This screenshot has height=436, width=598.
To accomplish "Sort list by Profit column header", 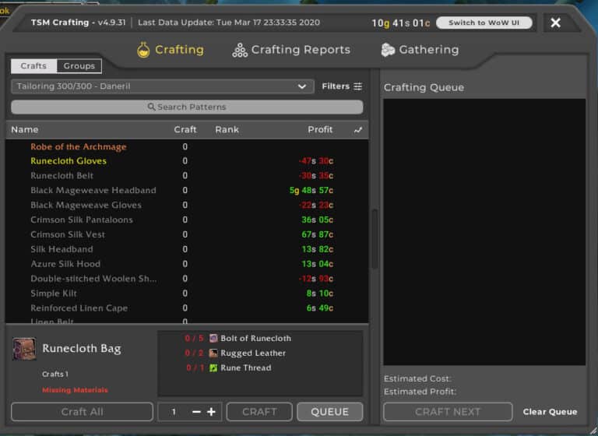I will pos(320,130).
